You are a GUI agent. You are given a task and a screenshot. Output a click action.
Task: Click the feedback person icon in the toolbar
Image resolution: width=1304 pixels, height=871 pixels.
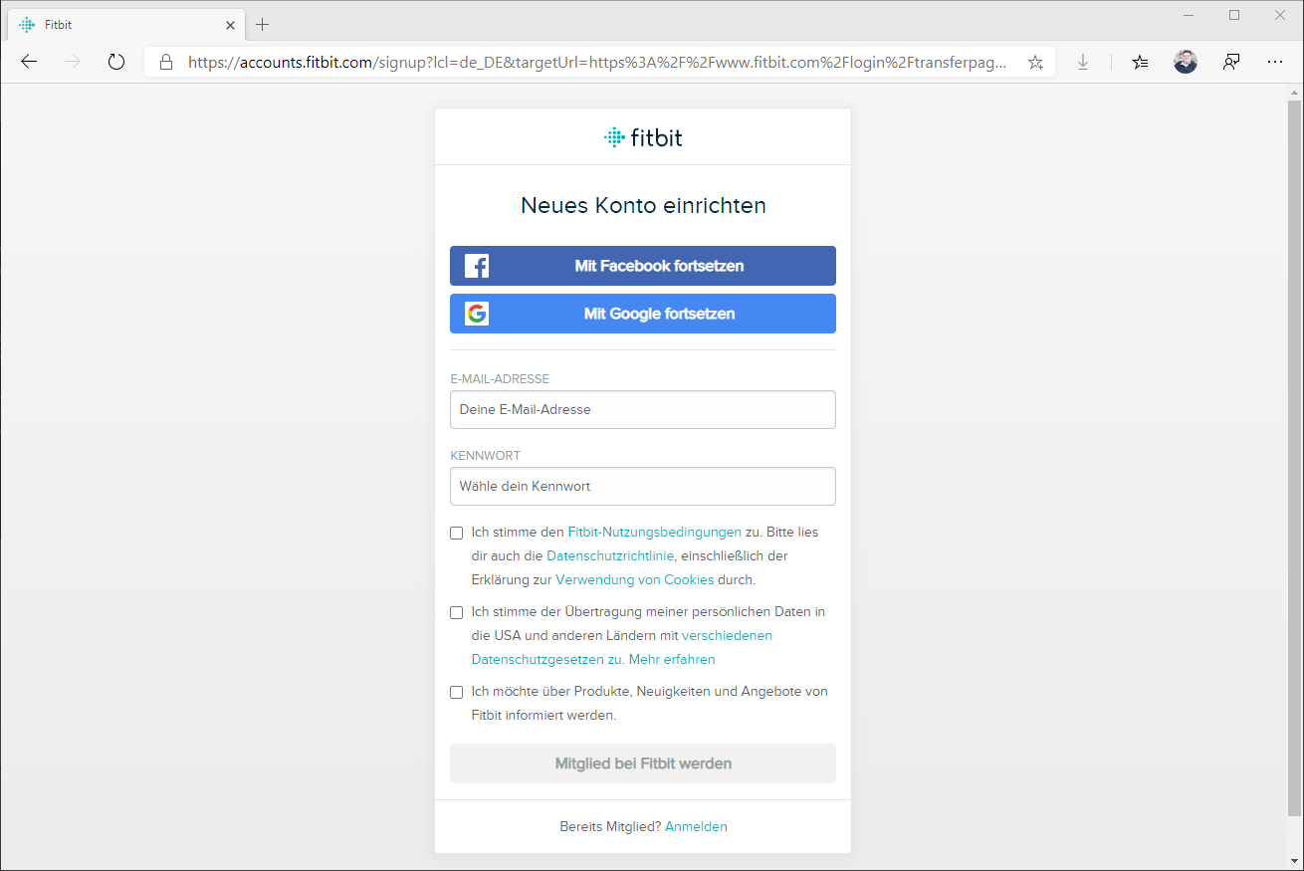pyautogui.click(x=1231, y=62)
